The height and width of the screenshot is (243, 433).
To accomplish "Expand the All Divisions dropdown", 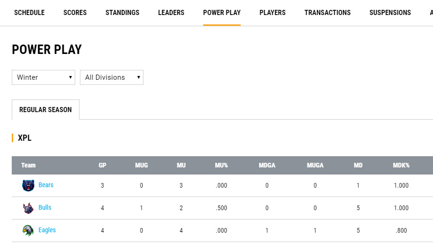I will (x=111, y=77).
